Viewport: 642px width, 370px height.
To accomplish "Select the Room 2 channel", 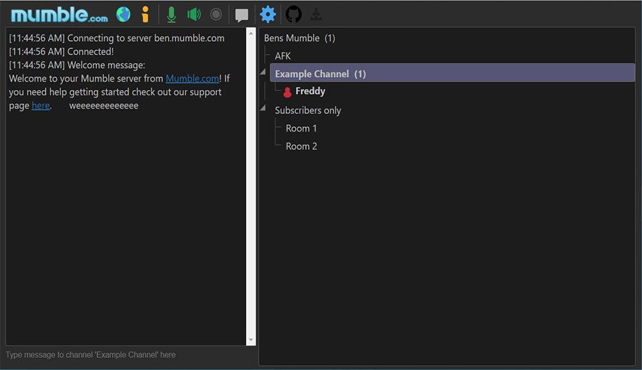I will point(301,147).
